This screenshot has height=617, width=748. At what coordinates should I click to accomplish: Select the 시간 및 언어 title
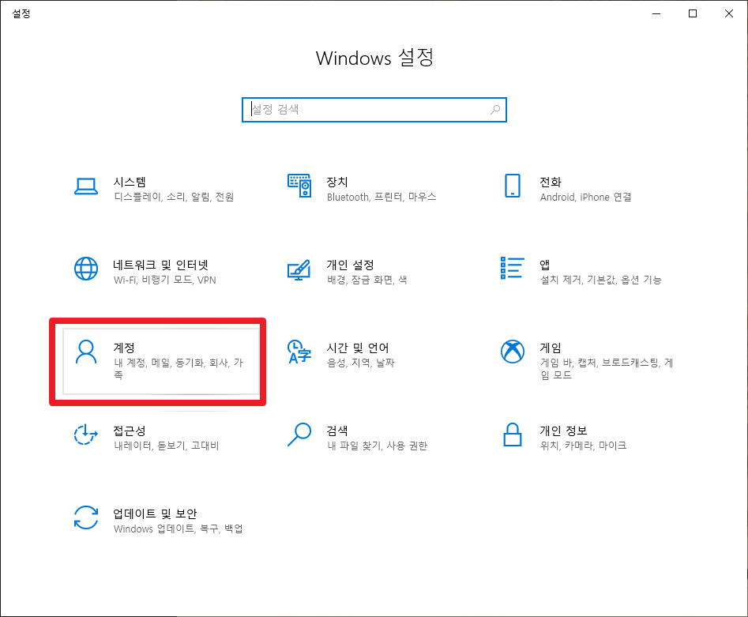(x=357, y=348)
